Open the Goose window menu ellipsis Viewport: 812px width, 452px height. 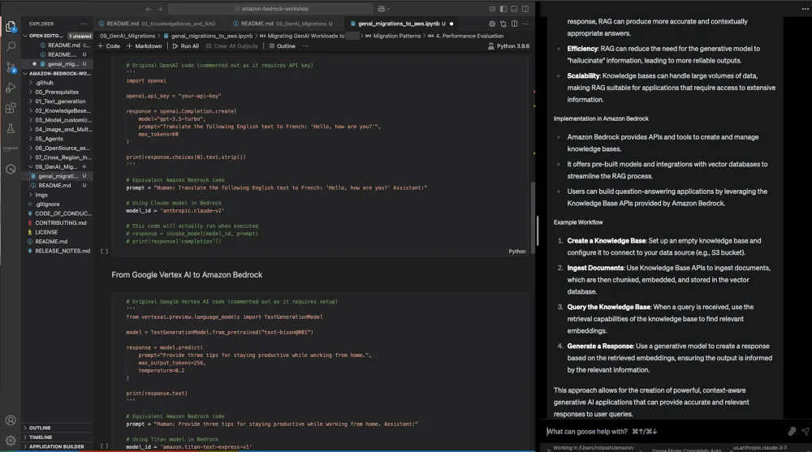tap(805, 9)
